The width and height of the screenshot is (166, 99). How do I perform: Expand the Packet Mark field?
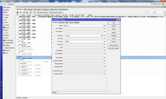(104, 58)
